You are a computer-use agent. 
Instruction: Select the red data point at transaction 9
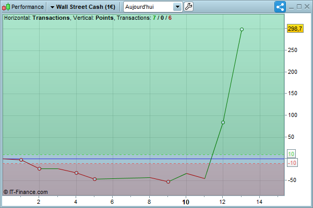click(x=168, y=181)
